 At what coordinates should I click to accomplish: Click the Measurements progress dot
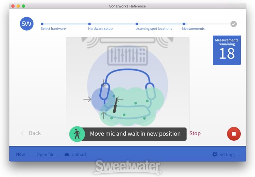pyautogui.click(x=184, y=24)
